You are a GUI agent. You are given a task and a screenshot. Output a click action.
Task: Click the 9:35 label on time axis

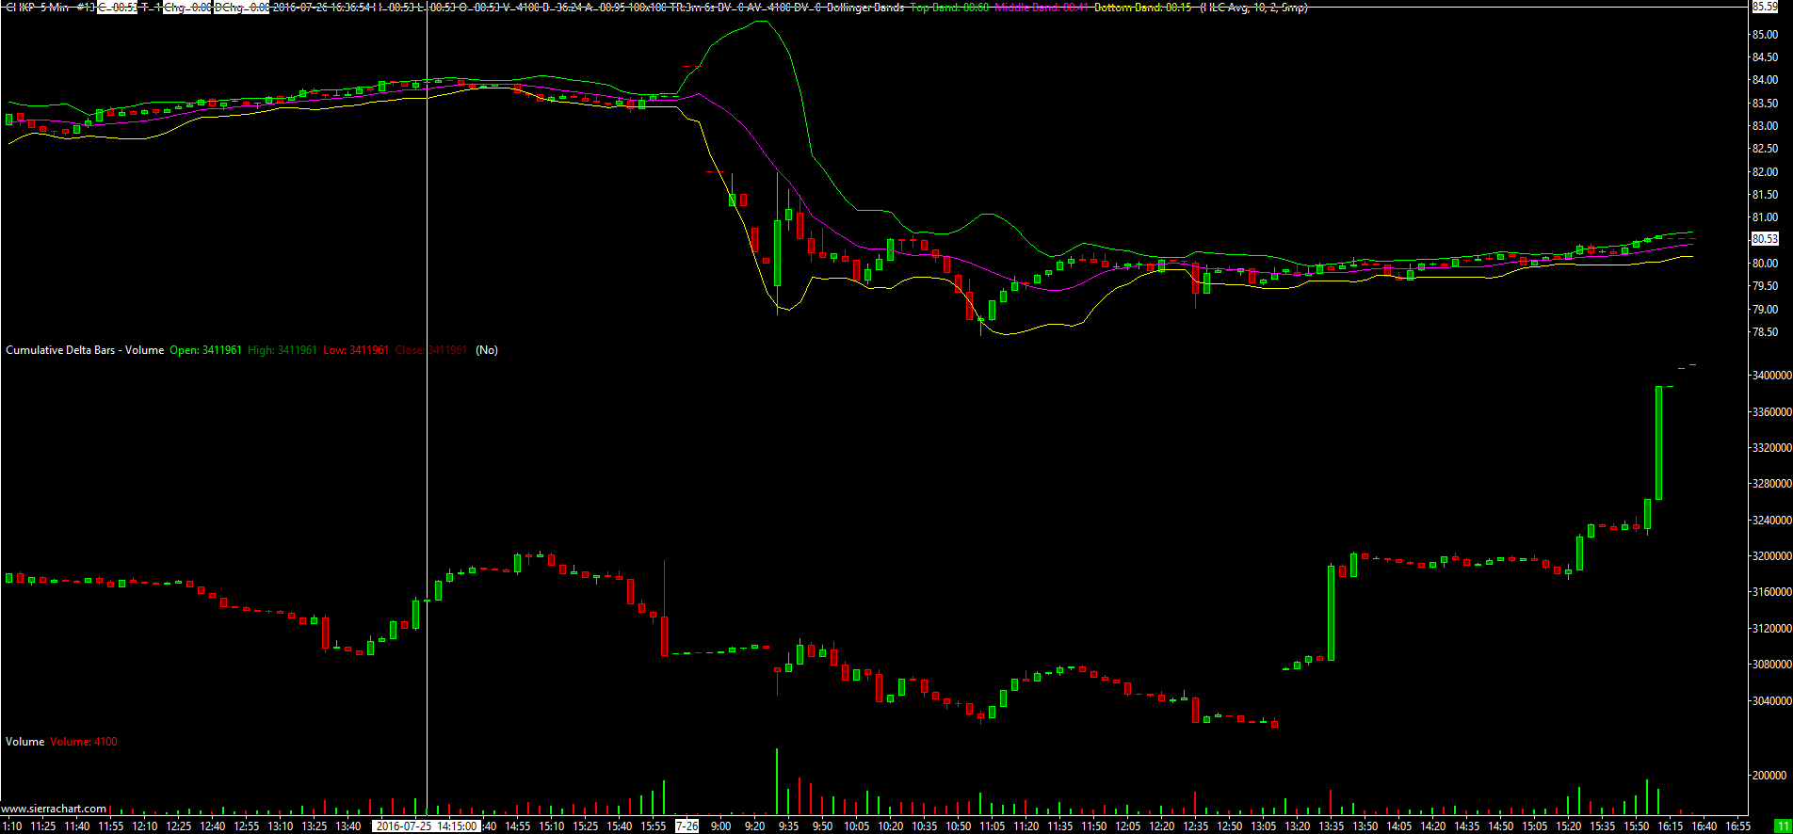pos(788,826)
